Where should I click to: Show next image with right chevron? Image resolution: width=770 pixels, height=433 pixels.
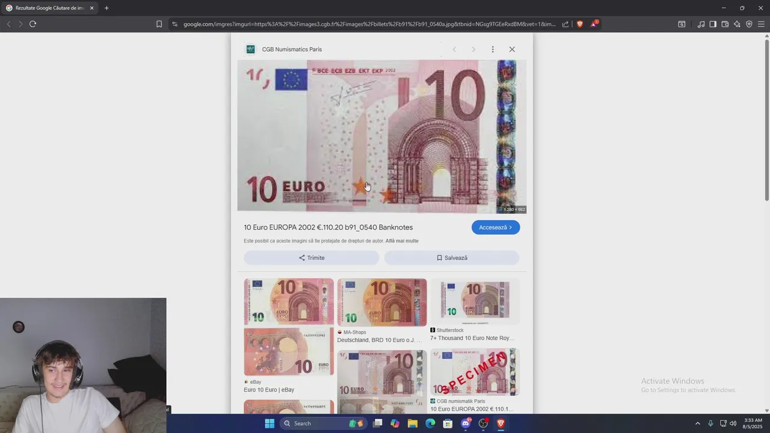[473, 49]
